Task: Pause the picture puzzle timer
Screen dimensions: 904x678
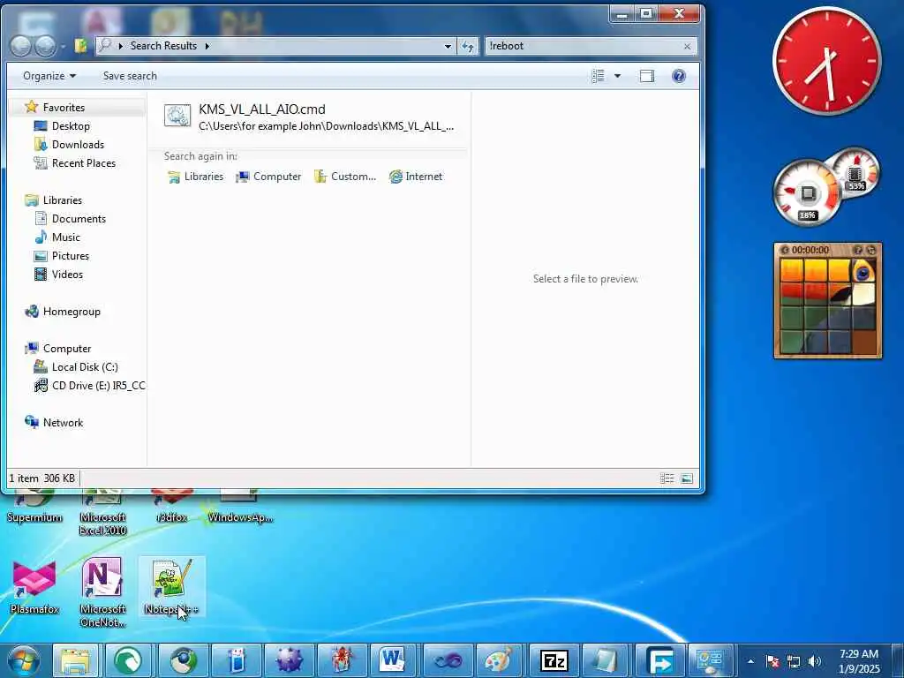Action: point(785,250)
